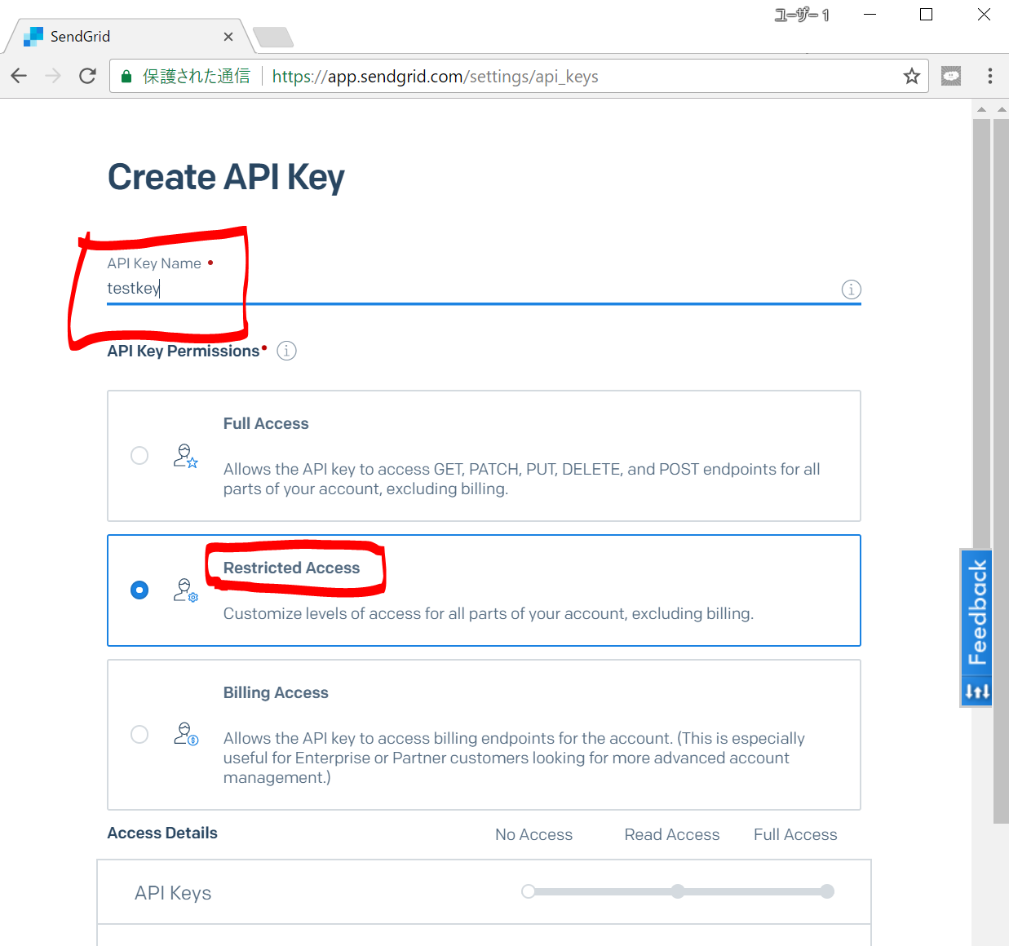Screen dimensions: 1009x946
Task: Open the info tooltip next to API Key Name
Action: tap(851, 289)
